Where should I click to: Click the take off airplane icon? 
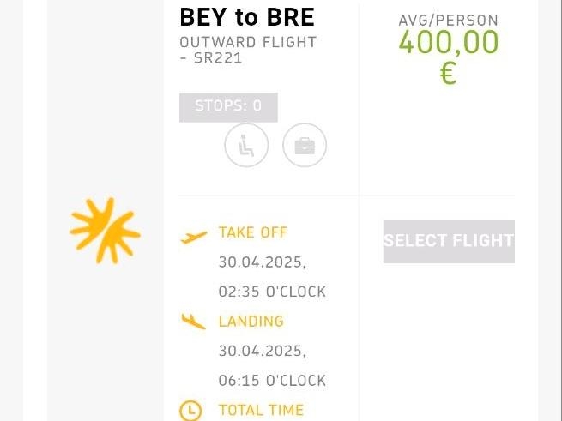[x=194, y=238]
